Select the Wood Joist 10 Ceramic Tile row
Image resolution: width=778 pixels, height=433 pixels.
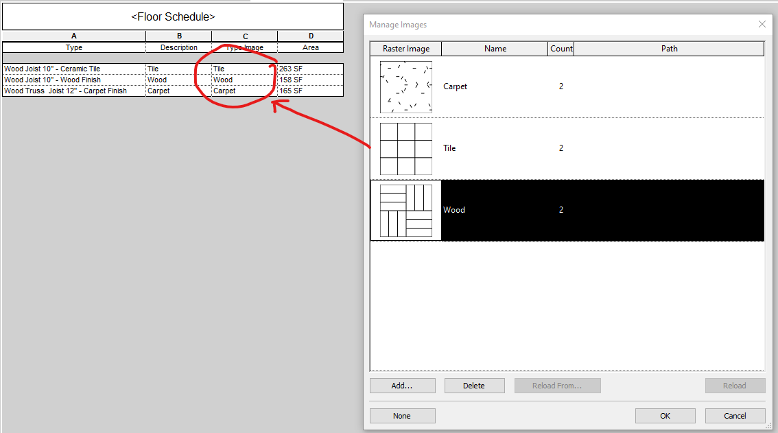coord(73,69)
